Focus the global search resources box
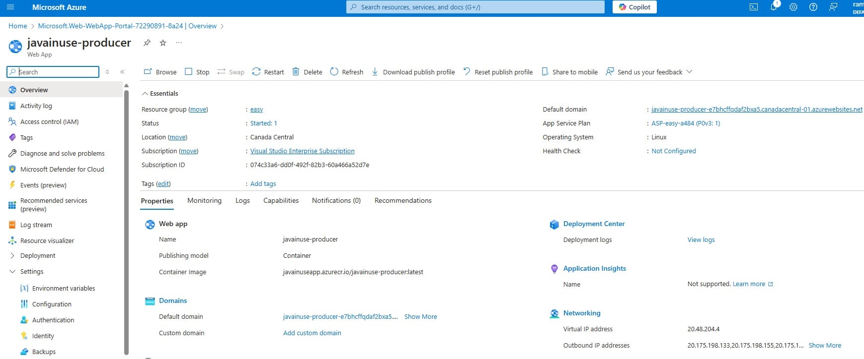Screen dimensions: 864x359 (x=475, y=7)
